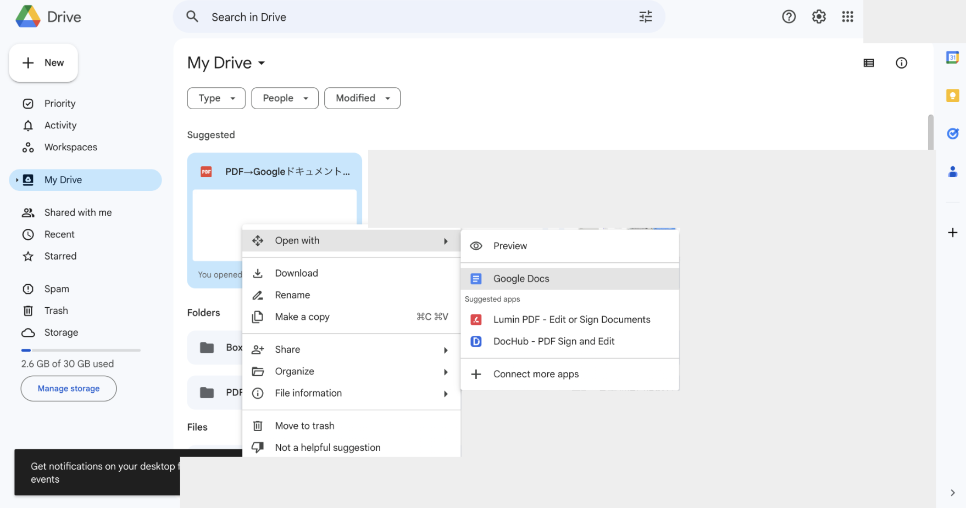This screenshot has height=508, width=966.
Task: Expand the Organize submenu arrow
Action: point(446,372)
